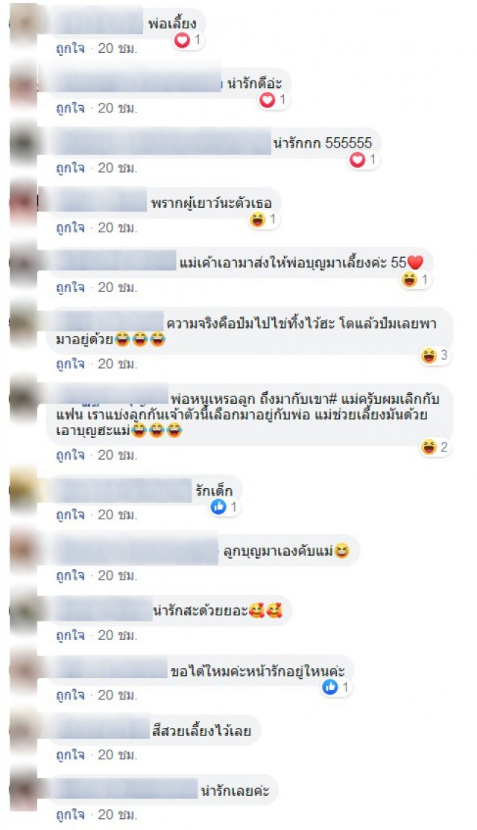
Task: Click blurred commenter name before พรากผู้เยาว์นะตัวเธอ
Action: [94, 202]
